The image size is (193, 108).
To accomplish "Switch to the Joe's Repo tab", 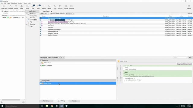I will point(46,11).
